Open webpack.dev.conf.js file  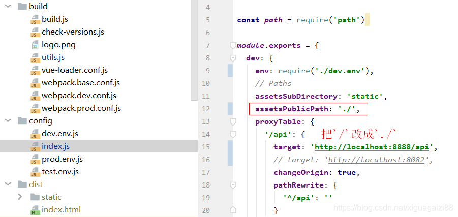[x=79, y=96]
